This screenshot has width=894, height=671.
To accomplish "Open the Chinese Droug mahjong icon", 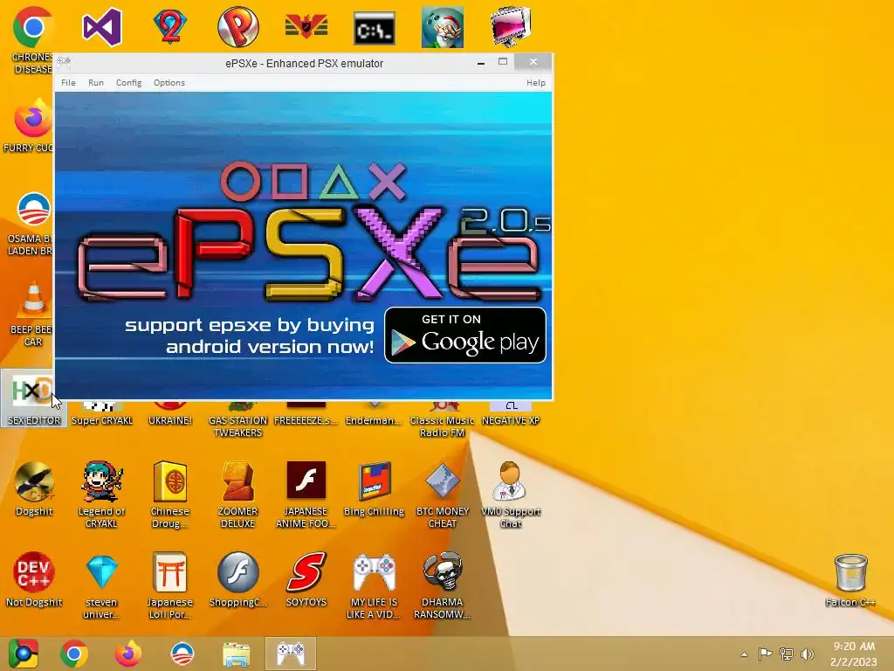I will [x=170, y=482].
